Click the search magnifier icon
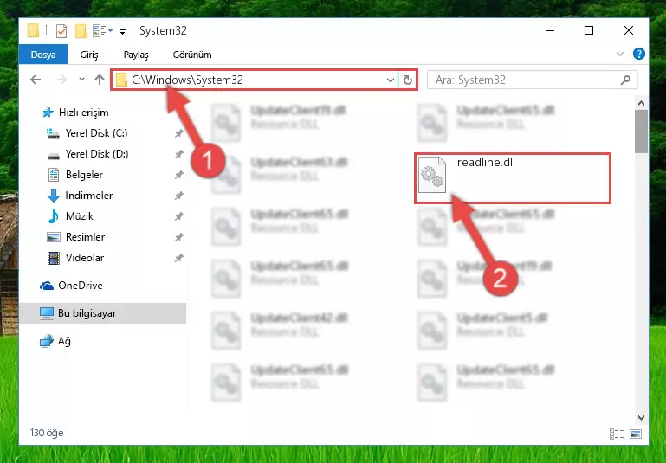 click(x=625, y=80)
